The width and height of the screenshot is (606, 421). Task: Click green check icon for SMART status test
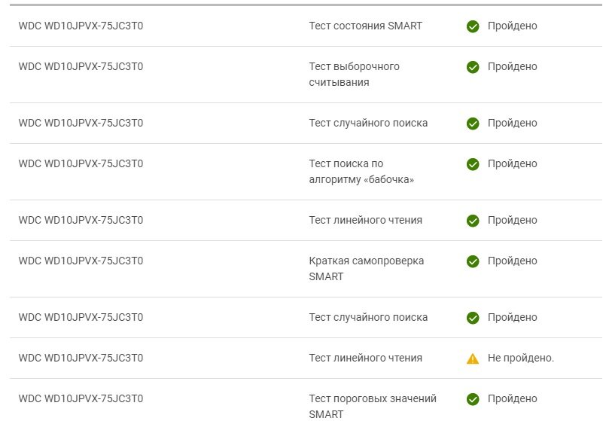tap(473, 26)
